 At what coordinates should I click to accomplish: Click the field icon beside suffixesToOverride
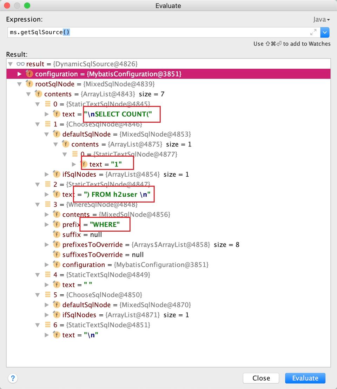click(56, 255)
